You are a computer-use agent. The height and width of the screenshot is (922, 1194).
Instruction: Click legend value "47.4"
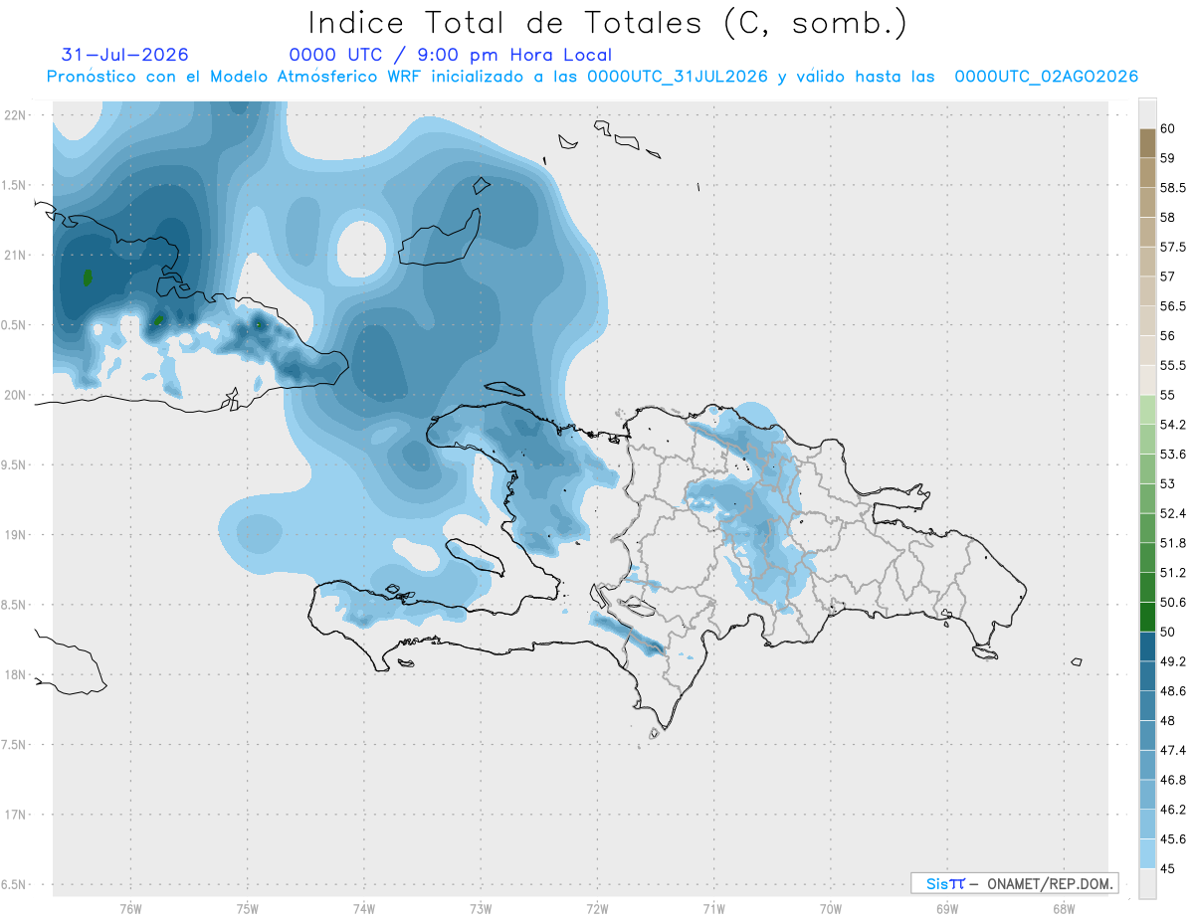(x=1173, y=750)
